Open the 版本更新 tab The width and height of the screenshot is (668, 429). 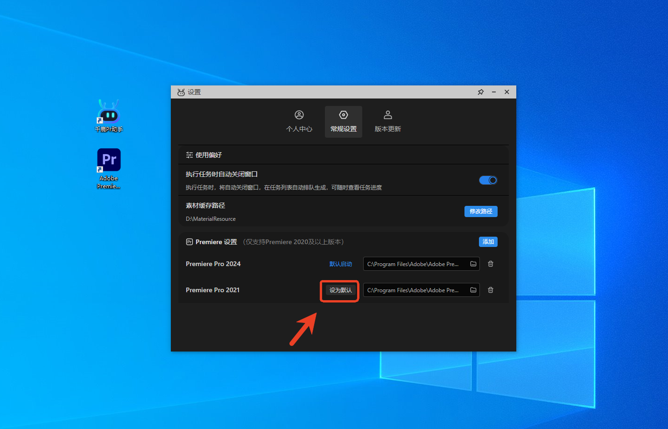[x=388, y=121]
